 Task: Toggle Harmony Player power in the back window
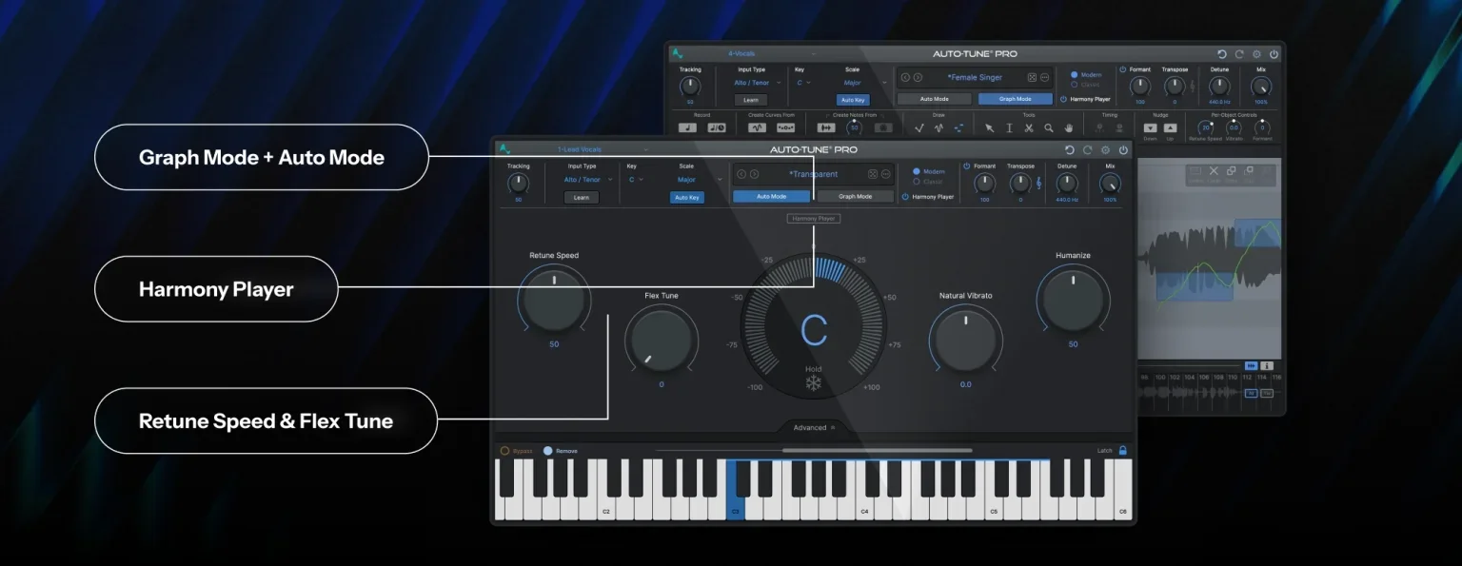click(x=1063, y=99)
